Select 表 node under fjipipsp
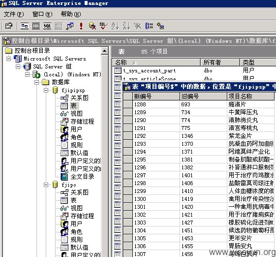This screenshot has height=257, width=276. (x=74, y=106)
